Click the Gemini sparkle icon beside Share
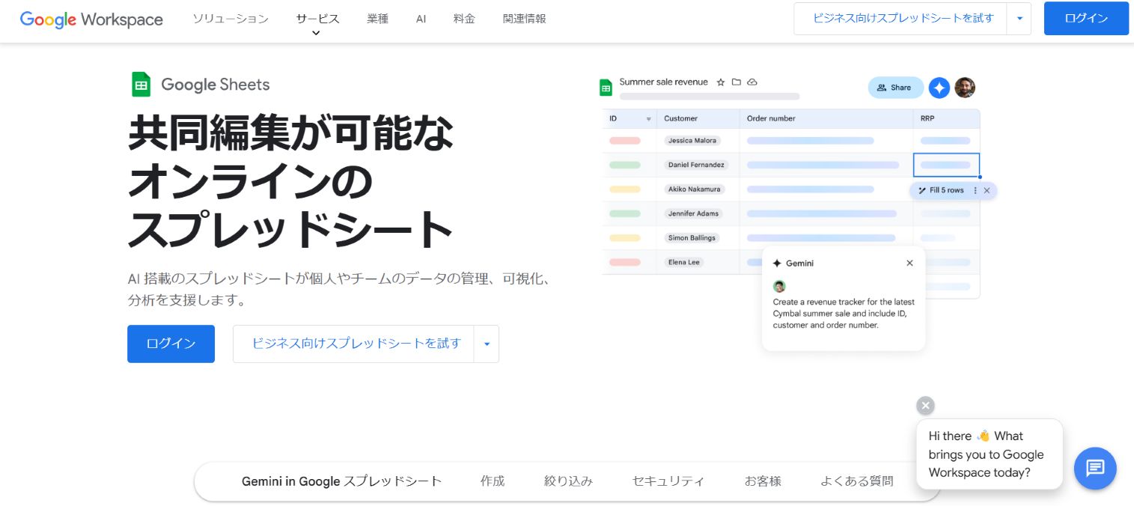Screen dimensions: 1134x506 tap(939, 88)
